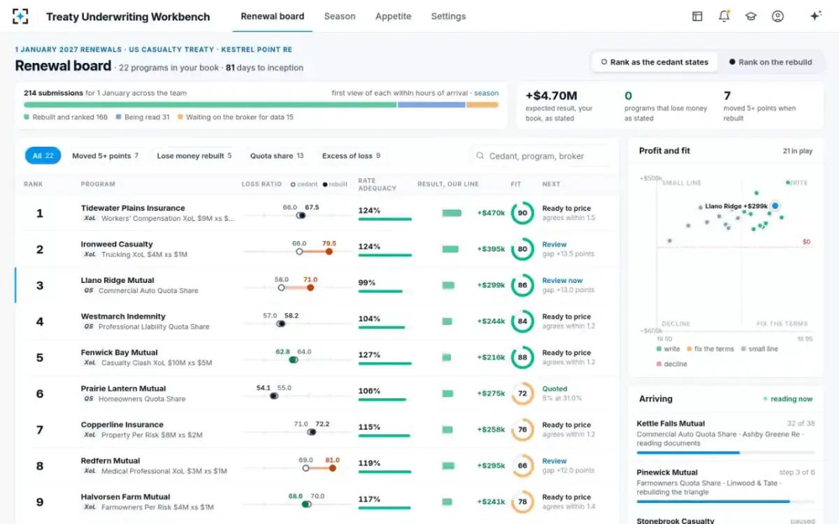Click the fit ring showing 72

coord(522,393)
